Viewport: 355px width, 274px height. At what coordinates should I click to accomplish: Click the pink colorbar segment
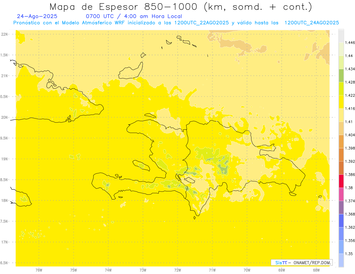tap(341, 194)
